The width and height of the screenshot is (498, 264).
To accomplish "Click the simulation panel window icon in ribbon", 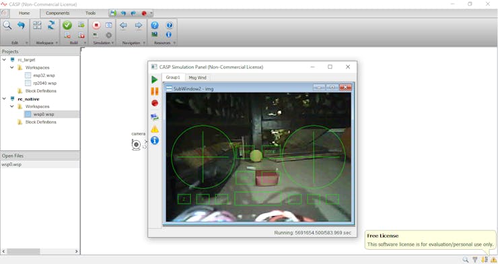I will [x=108, y=25].
